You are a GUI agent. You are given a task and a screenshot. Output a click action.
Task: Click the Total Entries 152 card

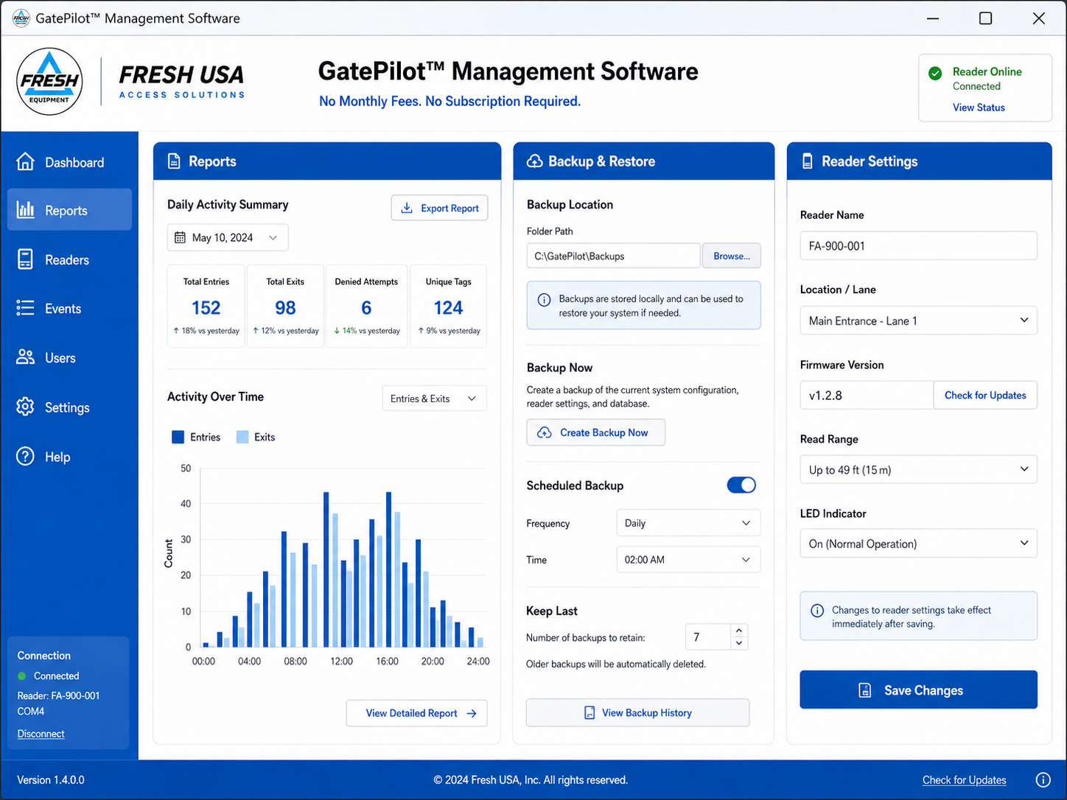tap(206, 306)
